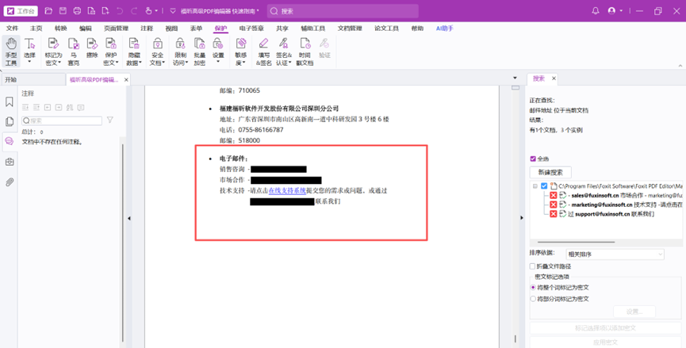The width and height of the screenshot is (686, 348).
Task: Open the Comment (注释) ribbon tab
Action: pyautogui.click(x=147, y=29)
